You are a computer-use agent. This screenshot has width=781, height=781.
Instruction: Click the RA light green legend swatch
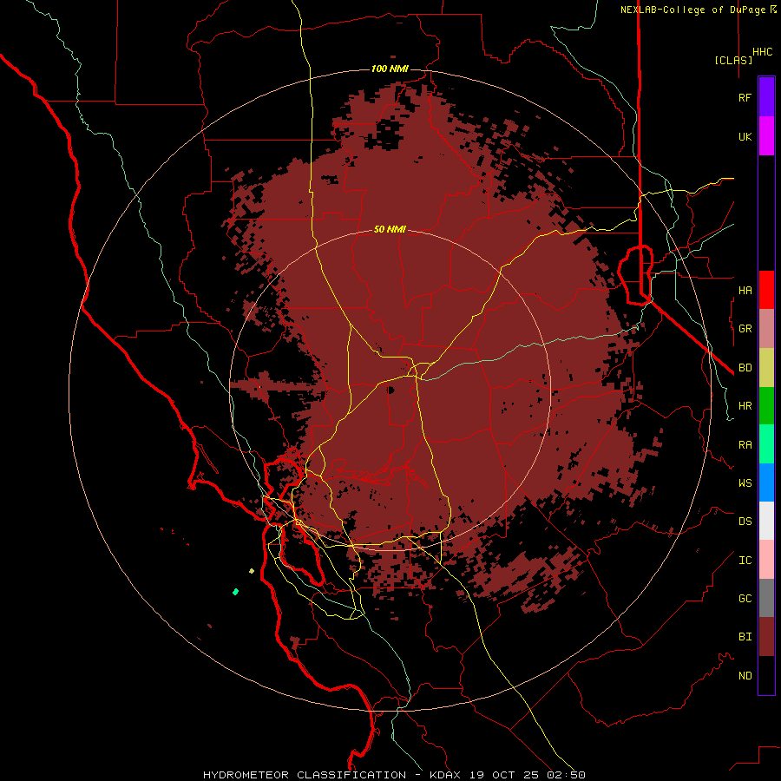766,444
